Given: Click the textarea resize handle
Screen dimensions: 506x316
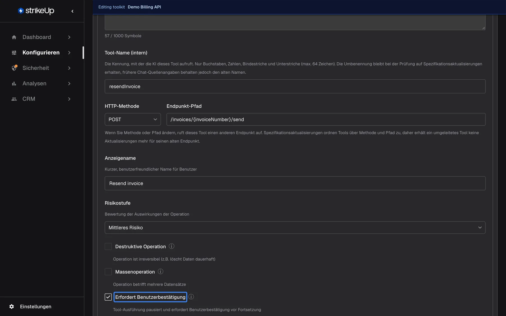Looking at the screenshot, I should click(484, 28).
